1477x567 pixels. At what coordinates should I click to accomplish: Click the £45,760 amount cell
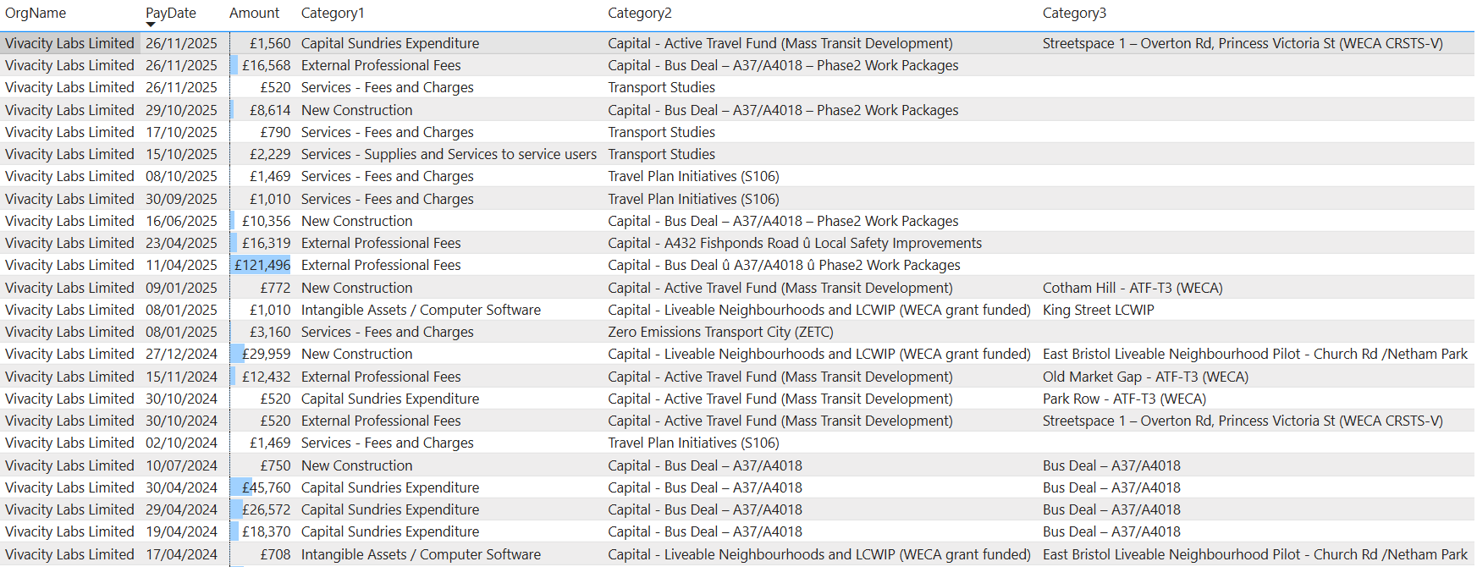tap(266, 487)
